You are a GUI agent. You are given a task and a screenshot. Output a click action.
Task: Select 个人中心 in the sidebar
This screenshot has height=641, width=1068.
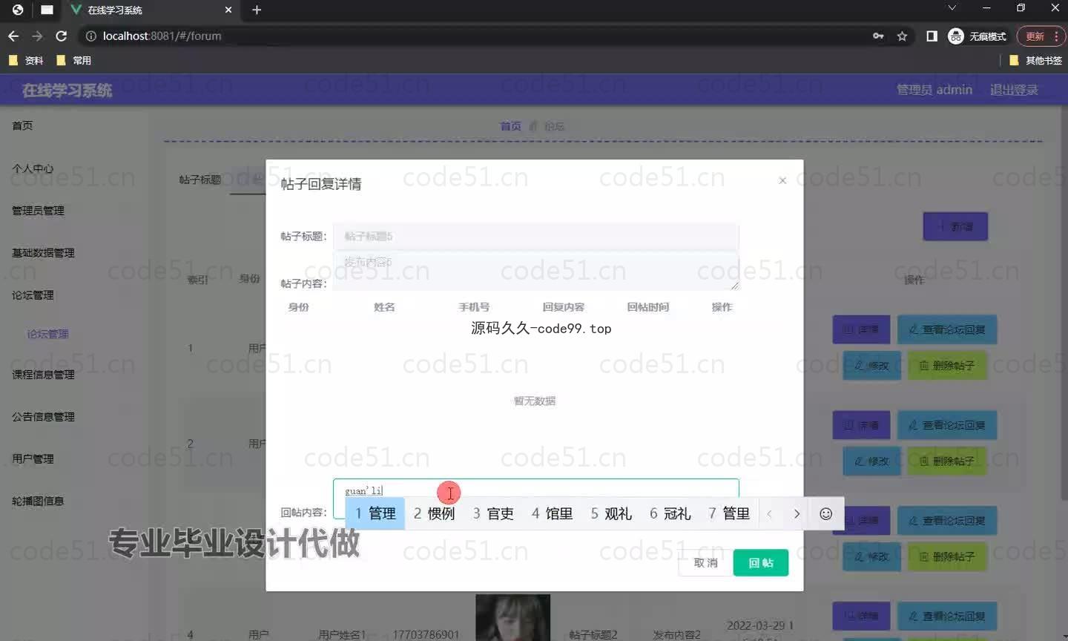click(x=33, y=168)
